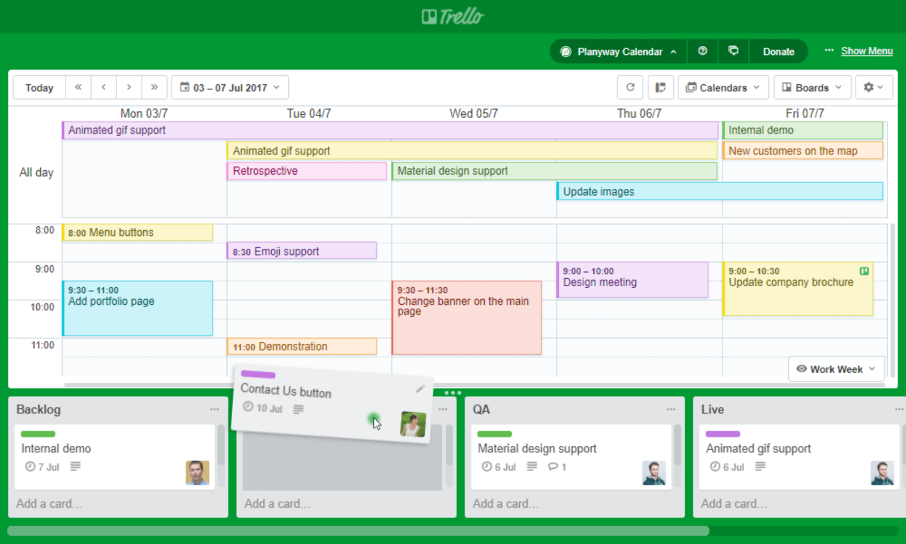Click Add a card in QA list
Screen dimensions: 906x544
506,503
